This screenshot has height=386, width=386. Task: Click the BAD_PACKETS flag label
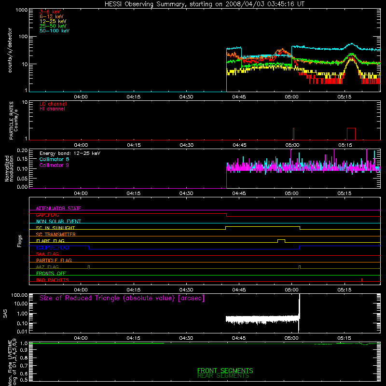point(53,280)
